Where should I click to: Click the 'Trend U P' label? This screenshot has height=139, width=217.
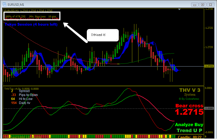[189, 131]
